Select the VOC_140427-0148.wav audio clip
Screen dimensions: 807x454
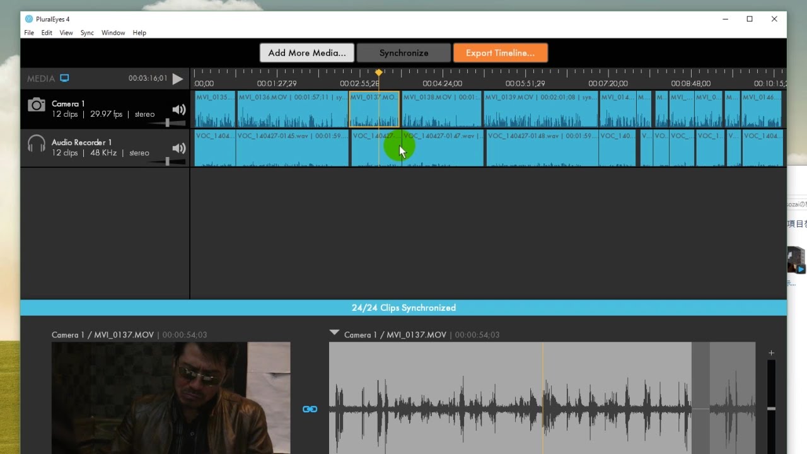tap(542, 148)
